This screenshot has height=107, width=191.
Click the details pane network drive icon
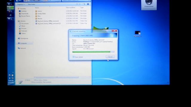coord(21,82)
